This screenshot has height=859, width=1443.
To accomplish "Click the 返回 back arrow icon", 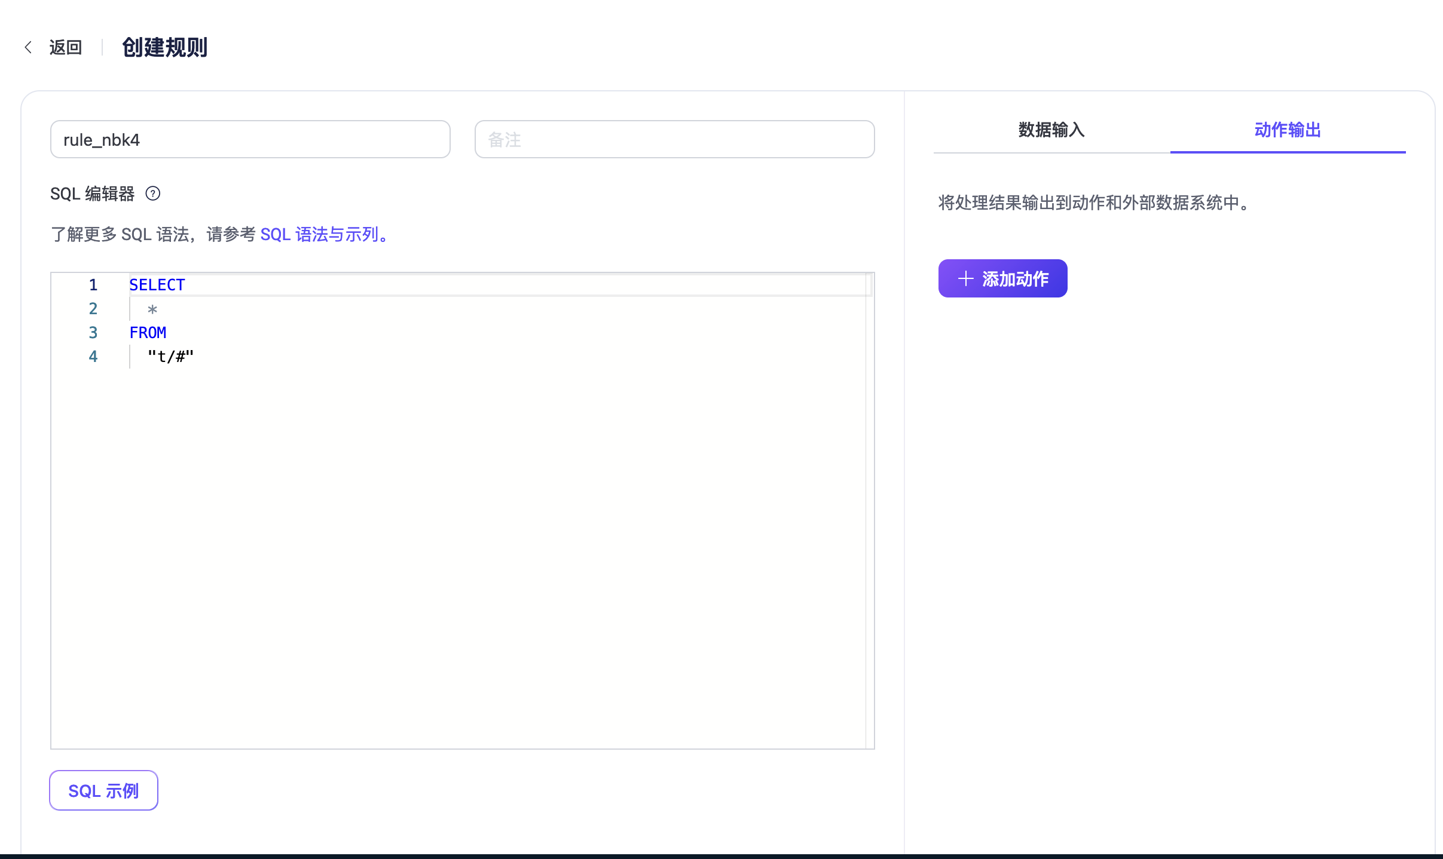I will click(27, 46).
